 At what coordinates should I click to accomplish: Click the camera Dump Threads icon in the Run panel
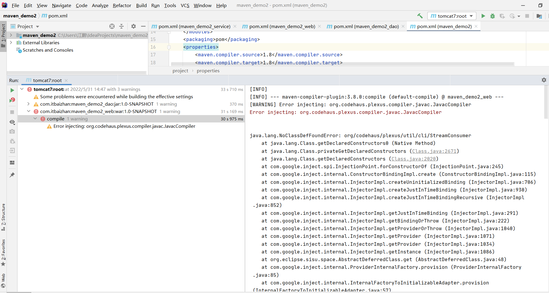(12, 131)
